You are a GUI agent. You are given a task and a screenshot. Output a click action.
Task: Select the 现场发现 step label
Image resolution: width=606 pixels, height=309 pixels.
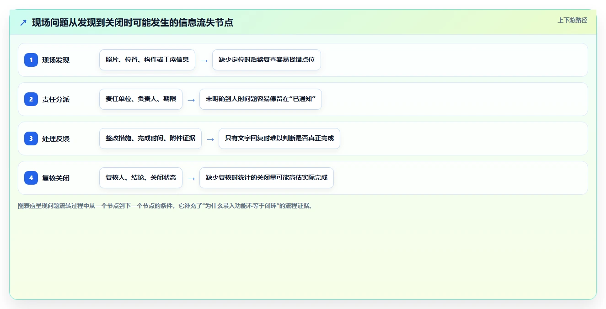pos(56,60)
